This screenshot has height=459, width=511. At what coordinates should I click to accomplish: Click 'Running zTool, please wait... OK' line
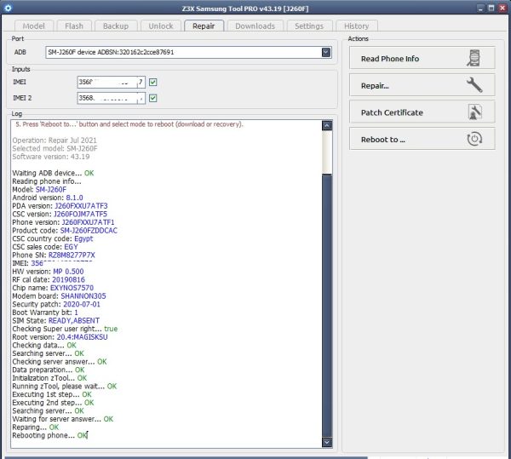pyautogui.click(x=64, y=387)
